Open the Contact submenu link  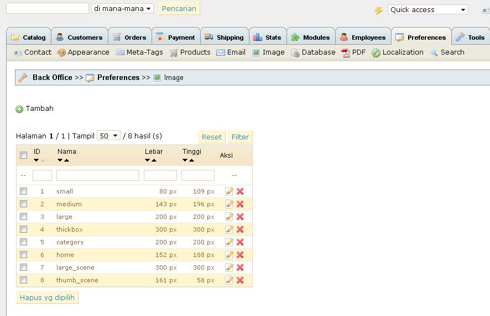click(x=33, y=52)
